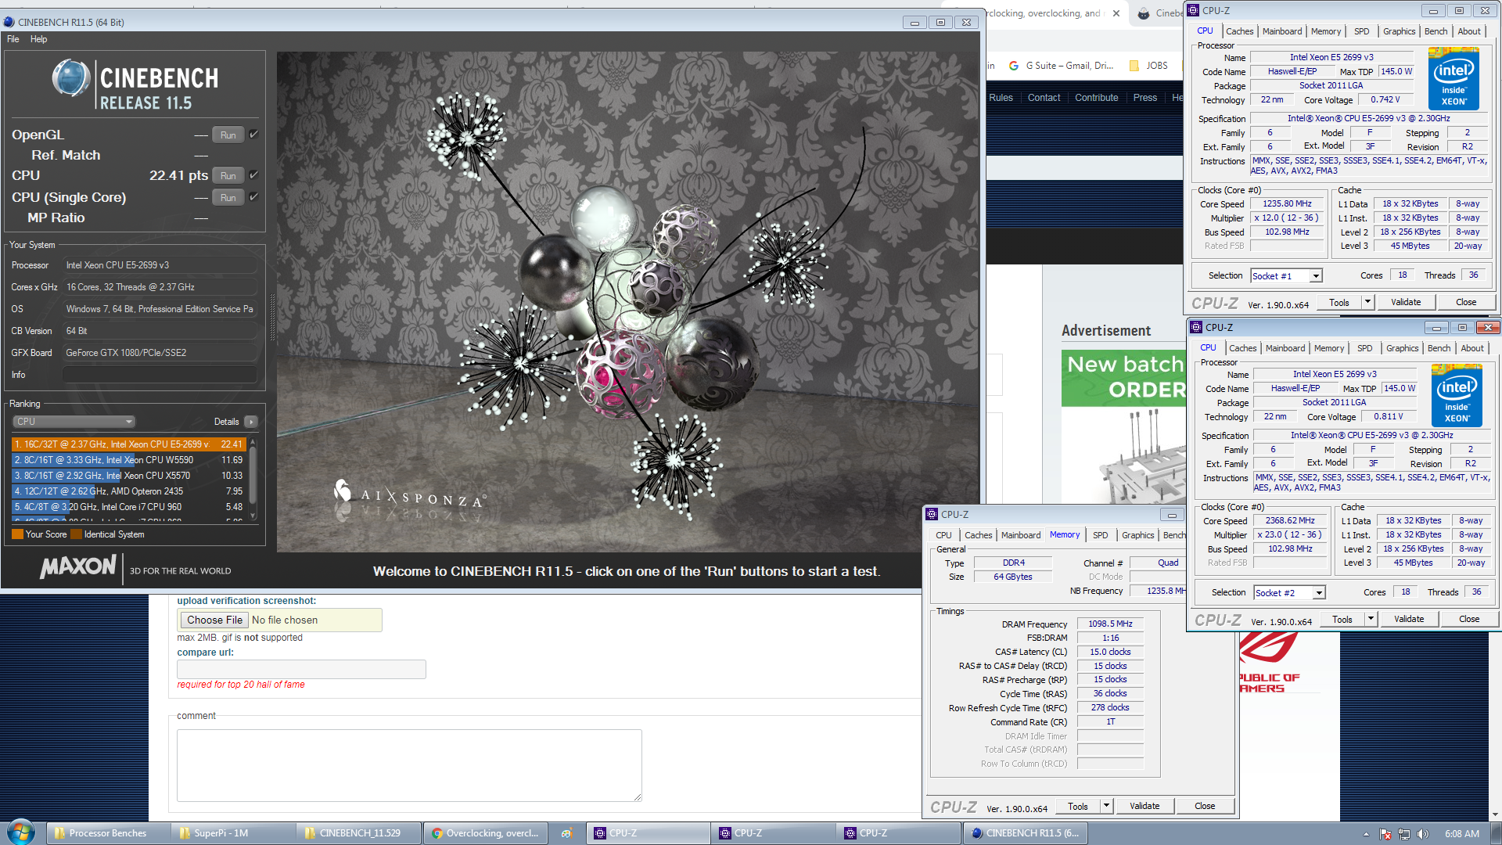This screenshot has width=1502, height=845.
Task: Click the Cinebench sphere logo
Action: (x=70, y=78)
